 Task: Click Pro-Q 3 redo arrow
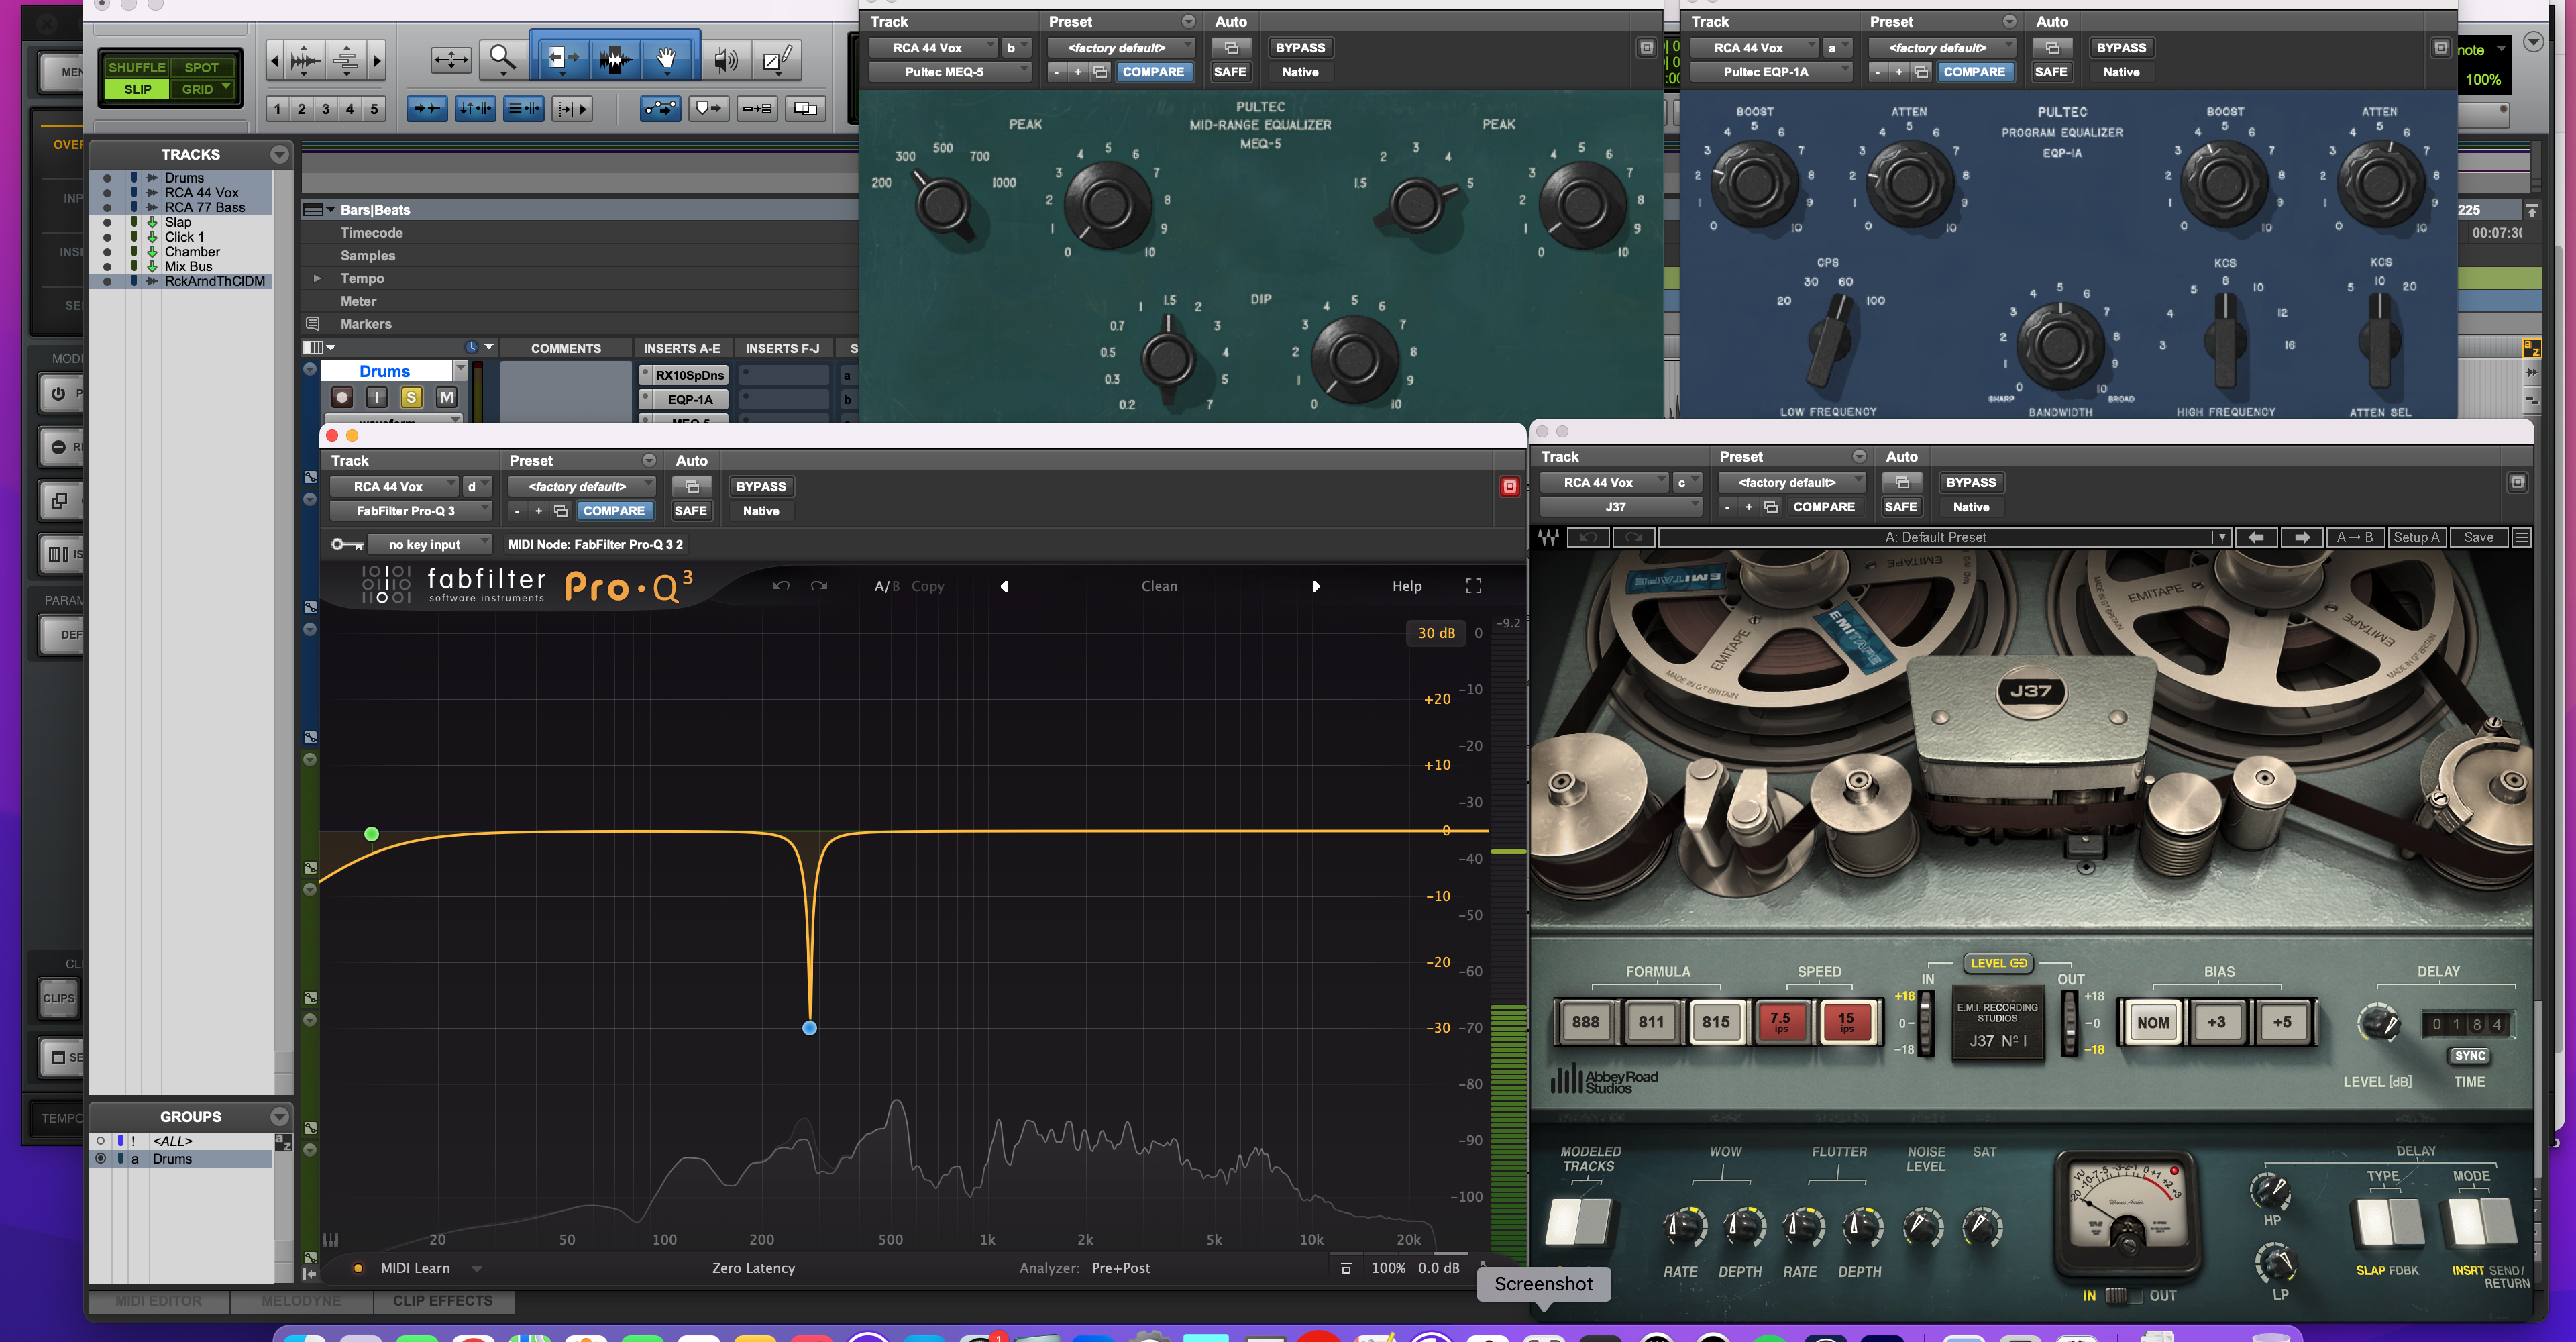(x=819, y=586)
